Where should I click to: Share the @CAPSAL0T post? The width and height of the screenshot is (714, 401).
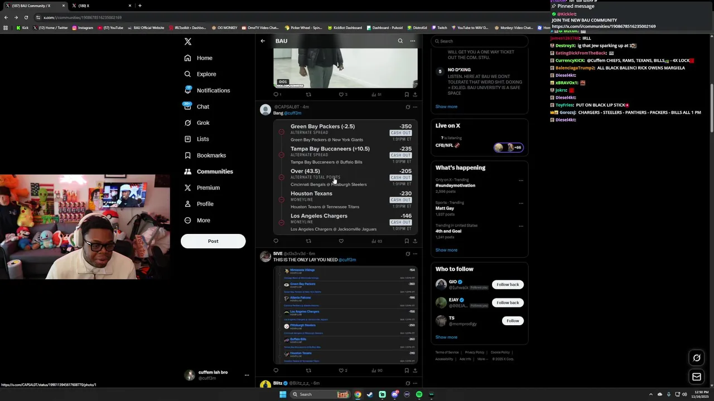click(415, 241)
